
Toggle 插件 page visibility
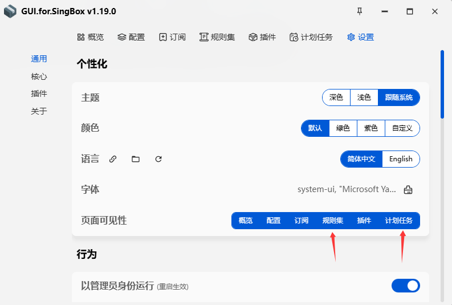point(364,221)
